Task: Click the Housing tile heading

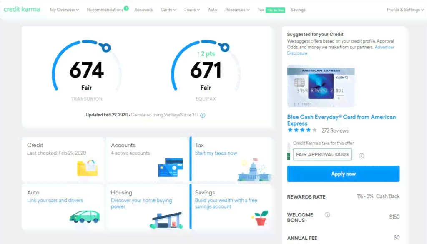Action: click(122, 193)
